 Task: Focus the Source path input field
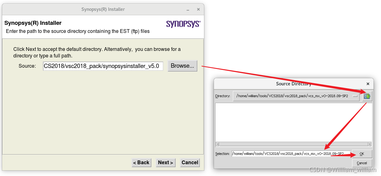click(103, 66)
